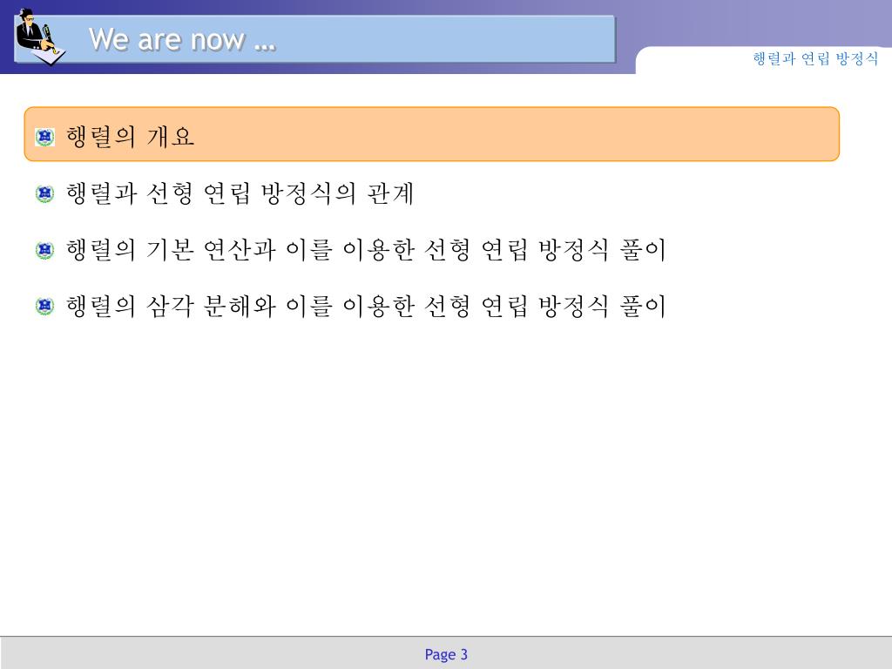Click bullet icon beside 행렬의 기본 연산과 line

point(45,250)
